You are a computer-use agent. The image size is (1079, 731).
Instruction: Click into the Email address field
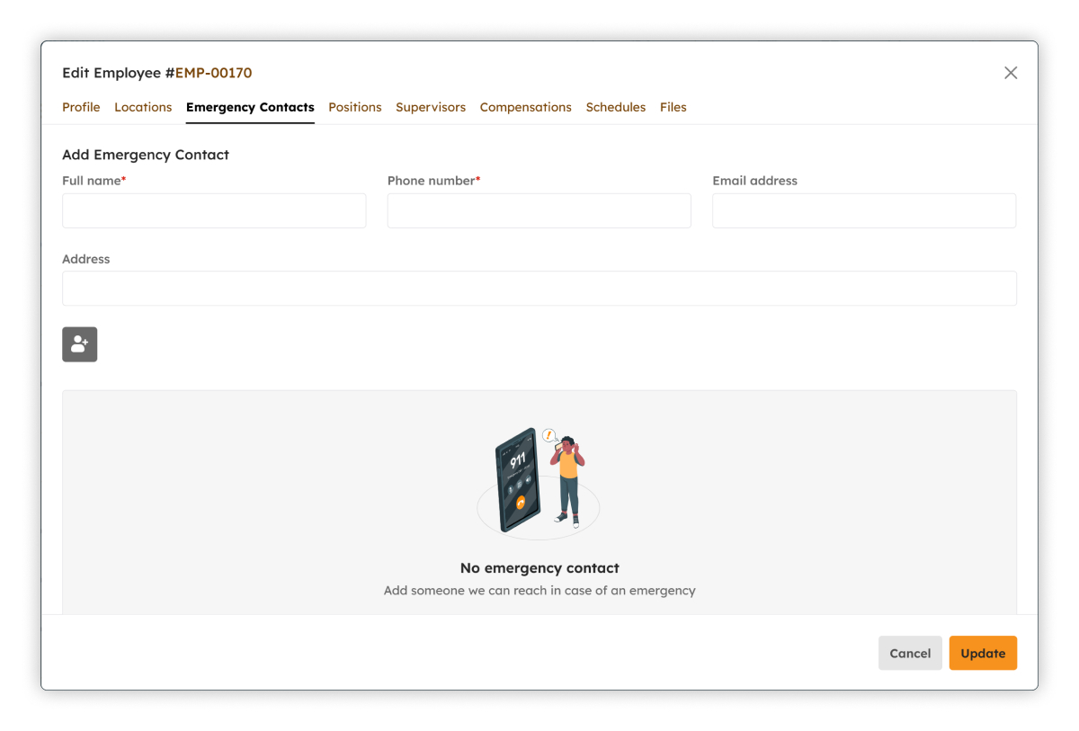[x=864, y=210]
